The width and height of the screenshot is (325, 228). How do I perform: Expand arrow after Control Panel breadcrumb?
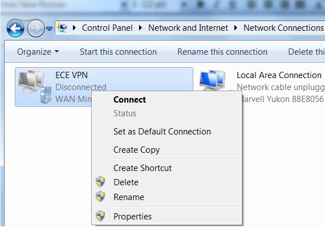coord(140,28)
